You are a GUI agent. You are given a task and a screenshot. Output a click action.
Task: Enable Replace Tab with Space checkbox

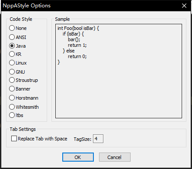[x=14, y=139]
